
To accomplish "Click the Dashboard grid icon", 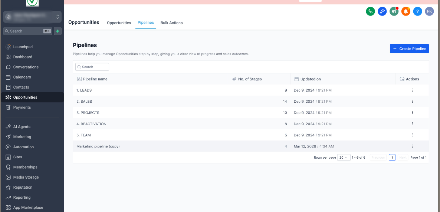I will [x=8, y=57].
